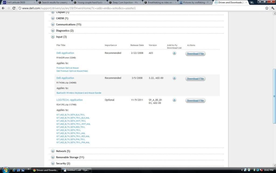This screenshot has width=276, height=173.
Task: Click the Switch Between Windows icon
Action: pos(23,170)
